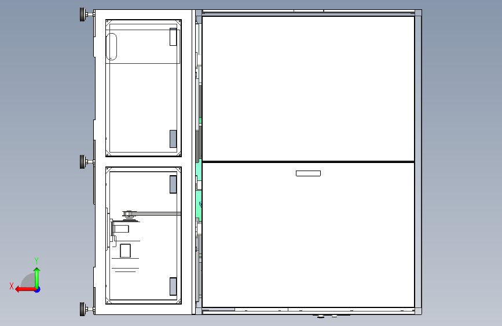Select the upper hinge block on the upper left door
502x326 pixels.
pos(173,37)
